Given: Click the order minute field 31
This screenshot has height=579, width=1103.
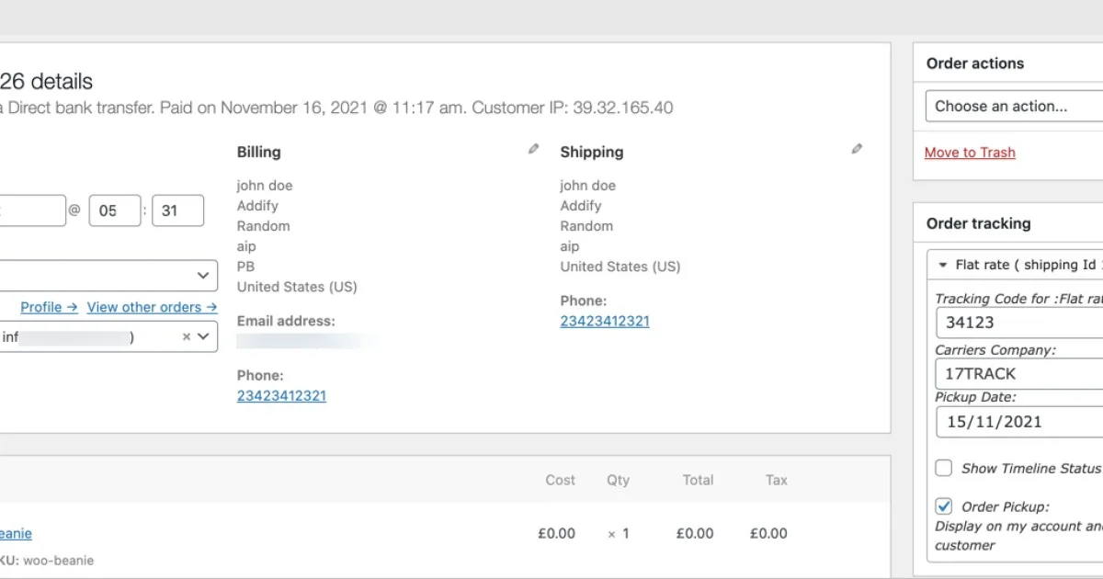Looking at the screenshot, I should coord(177,210).
